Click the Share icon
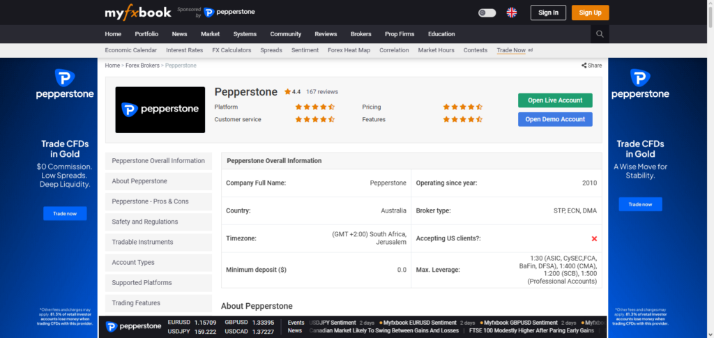714x338 pixels. 591,66
